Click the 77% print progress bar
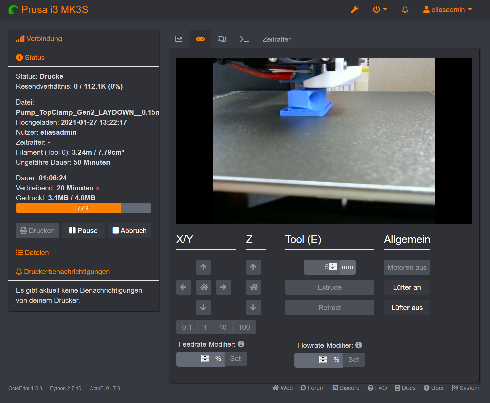 [x=84, y=208]
